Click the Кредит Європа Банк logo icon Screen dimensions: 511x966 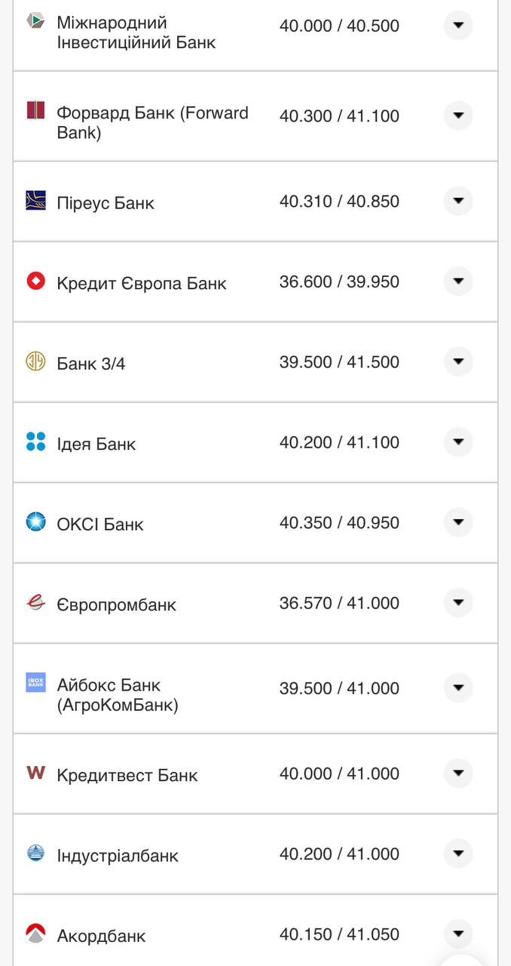(x=35, y=281)
